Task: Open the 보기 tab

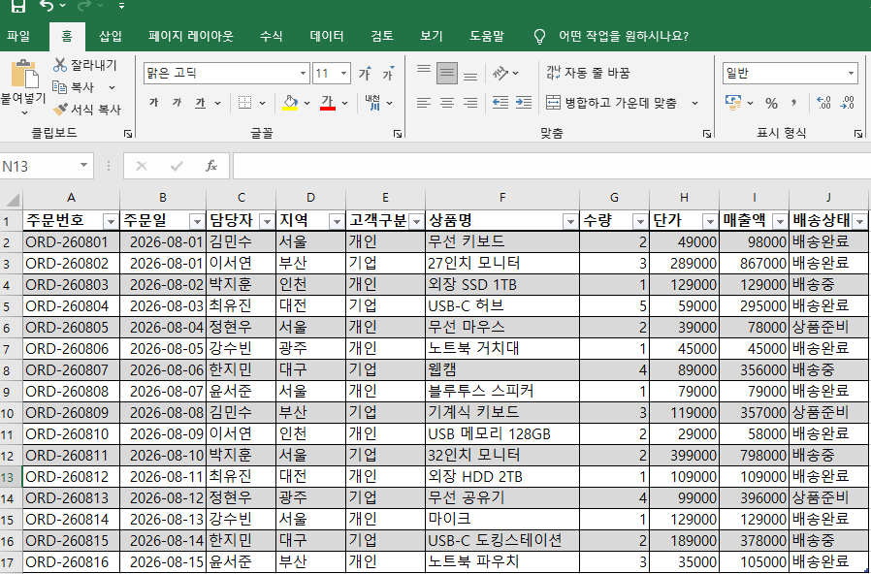Action: pos(432,37)
